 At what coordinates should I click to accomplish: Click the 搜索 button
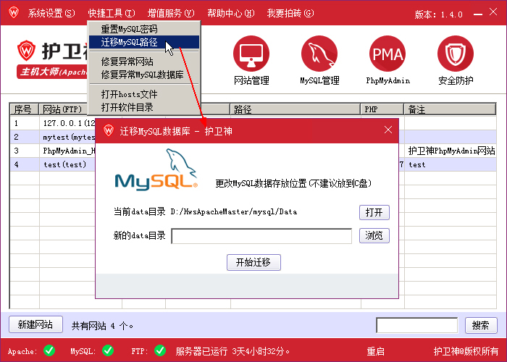coord(481,325)
